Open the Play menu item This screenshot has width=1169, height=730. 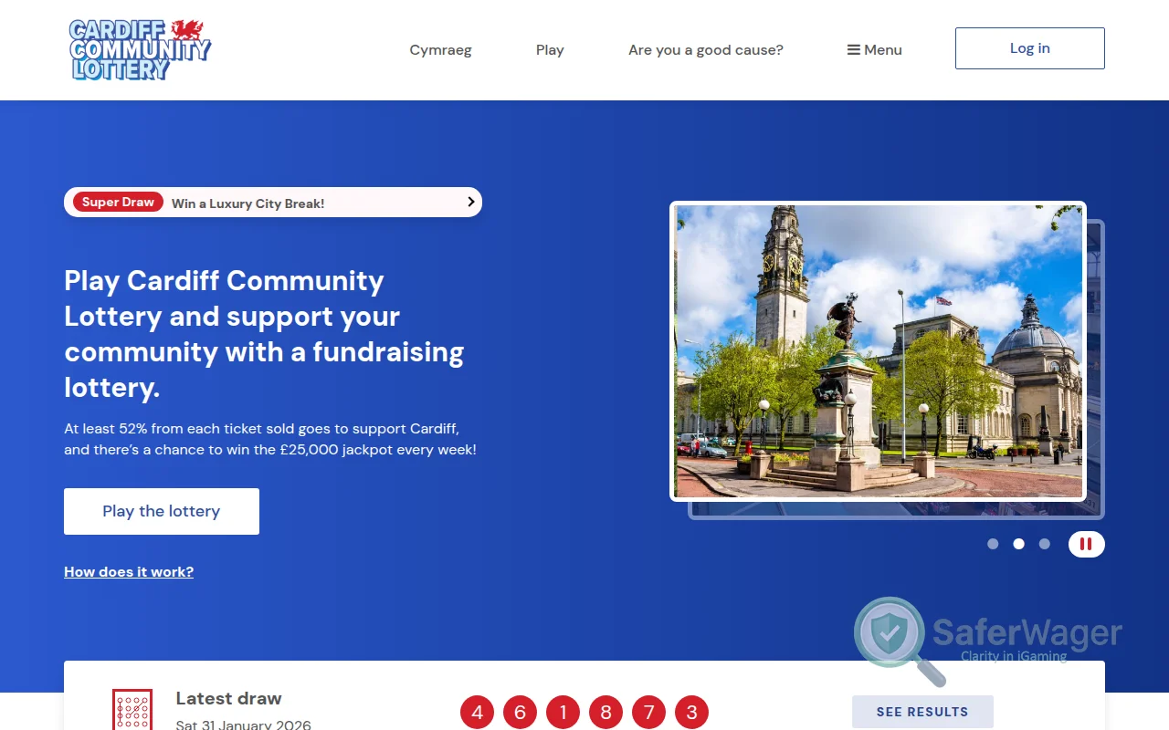[x=550, y=49]
